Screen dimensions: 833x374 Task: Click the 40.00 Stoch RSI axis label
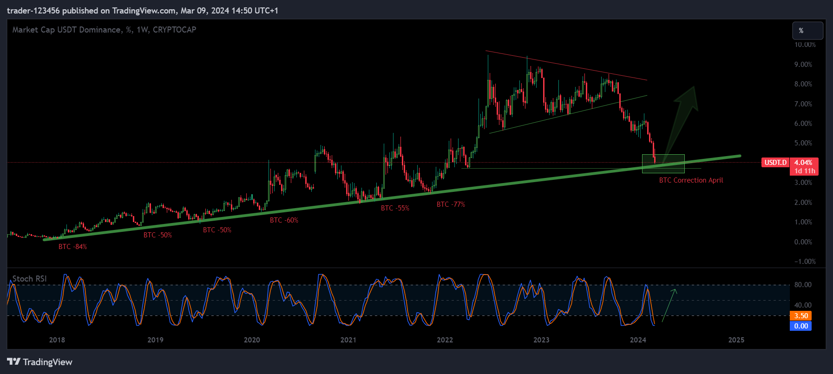tap(803, 305)
